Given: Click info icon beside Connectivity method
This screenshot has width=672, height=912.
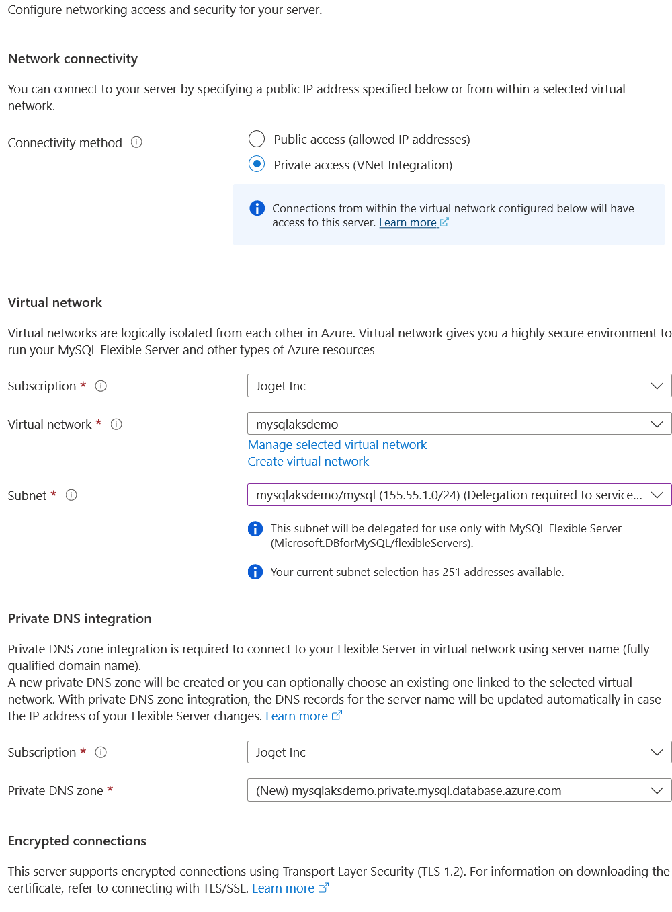Looking at the screenshot, I should pos(136,142).
